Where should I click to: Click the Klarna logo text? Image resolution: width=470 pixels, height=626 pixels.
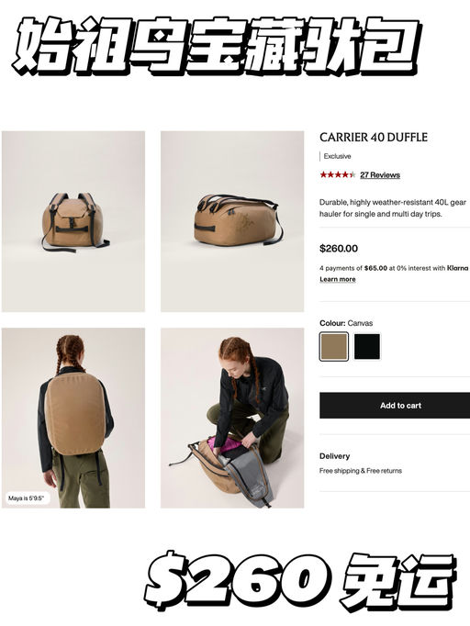pyautogui.click(x=458, y=268)
